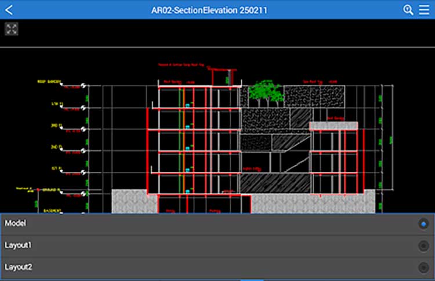Select the Layout1 radio button

pos(423,246)
